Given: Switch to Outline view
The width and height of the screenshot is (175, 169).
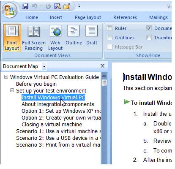Looking at the screenshot, I should coord(74,35).
